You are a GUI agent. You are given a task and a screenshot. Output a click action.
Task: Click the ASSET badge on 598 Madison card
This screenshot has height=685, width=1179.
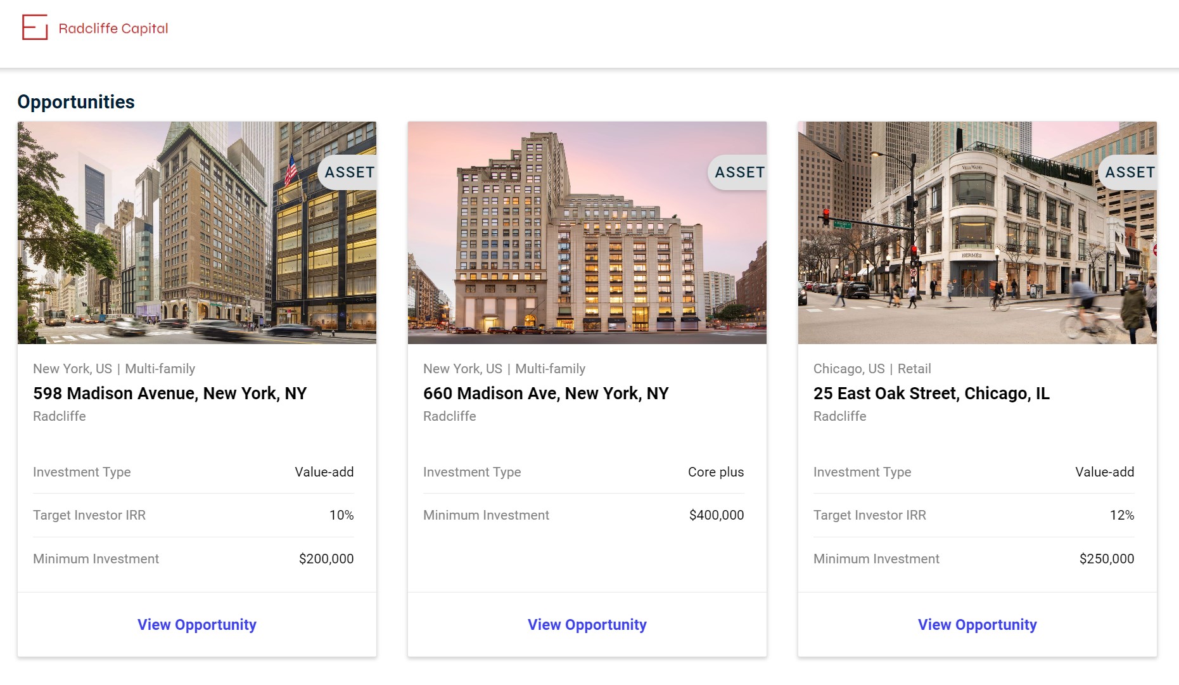pyautogui.click(x=349, y=172)
